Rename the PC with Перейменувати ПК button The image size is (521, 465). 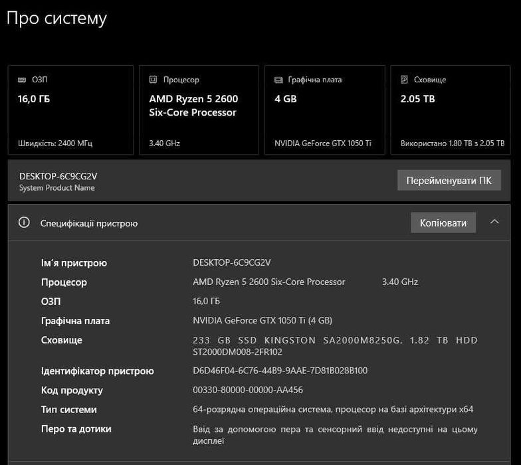(x=449, y=181)
